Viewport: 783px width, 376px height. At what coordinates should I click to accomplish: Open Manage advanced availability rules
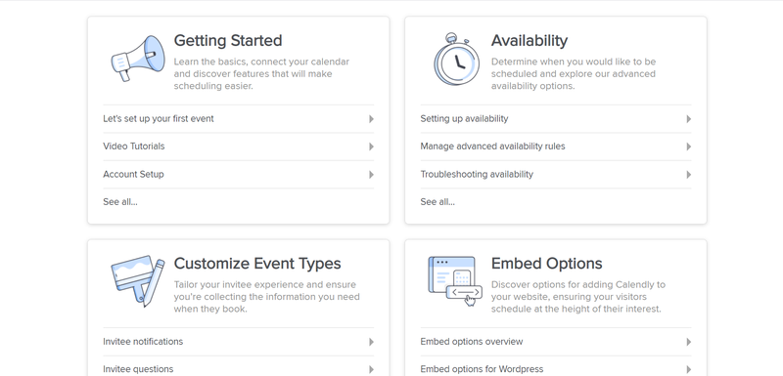[x=492, y=146]
